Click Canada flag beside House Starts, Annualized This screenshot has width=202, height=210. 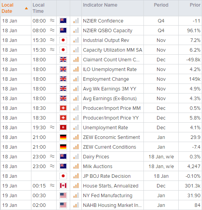click(x=63, y=186)
